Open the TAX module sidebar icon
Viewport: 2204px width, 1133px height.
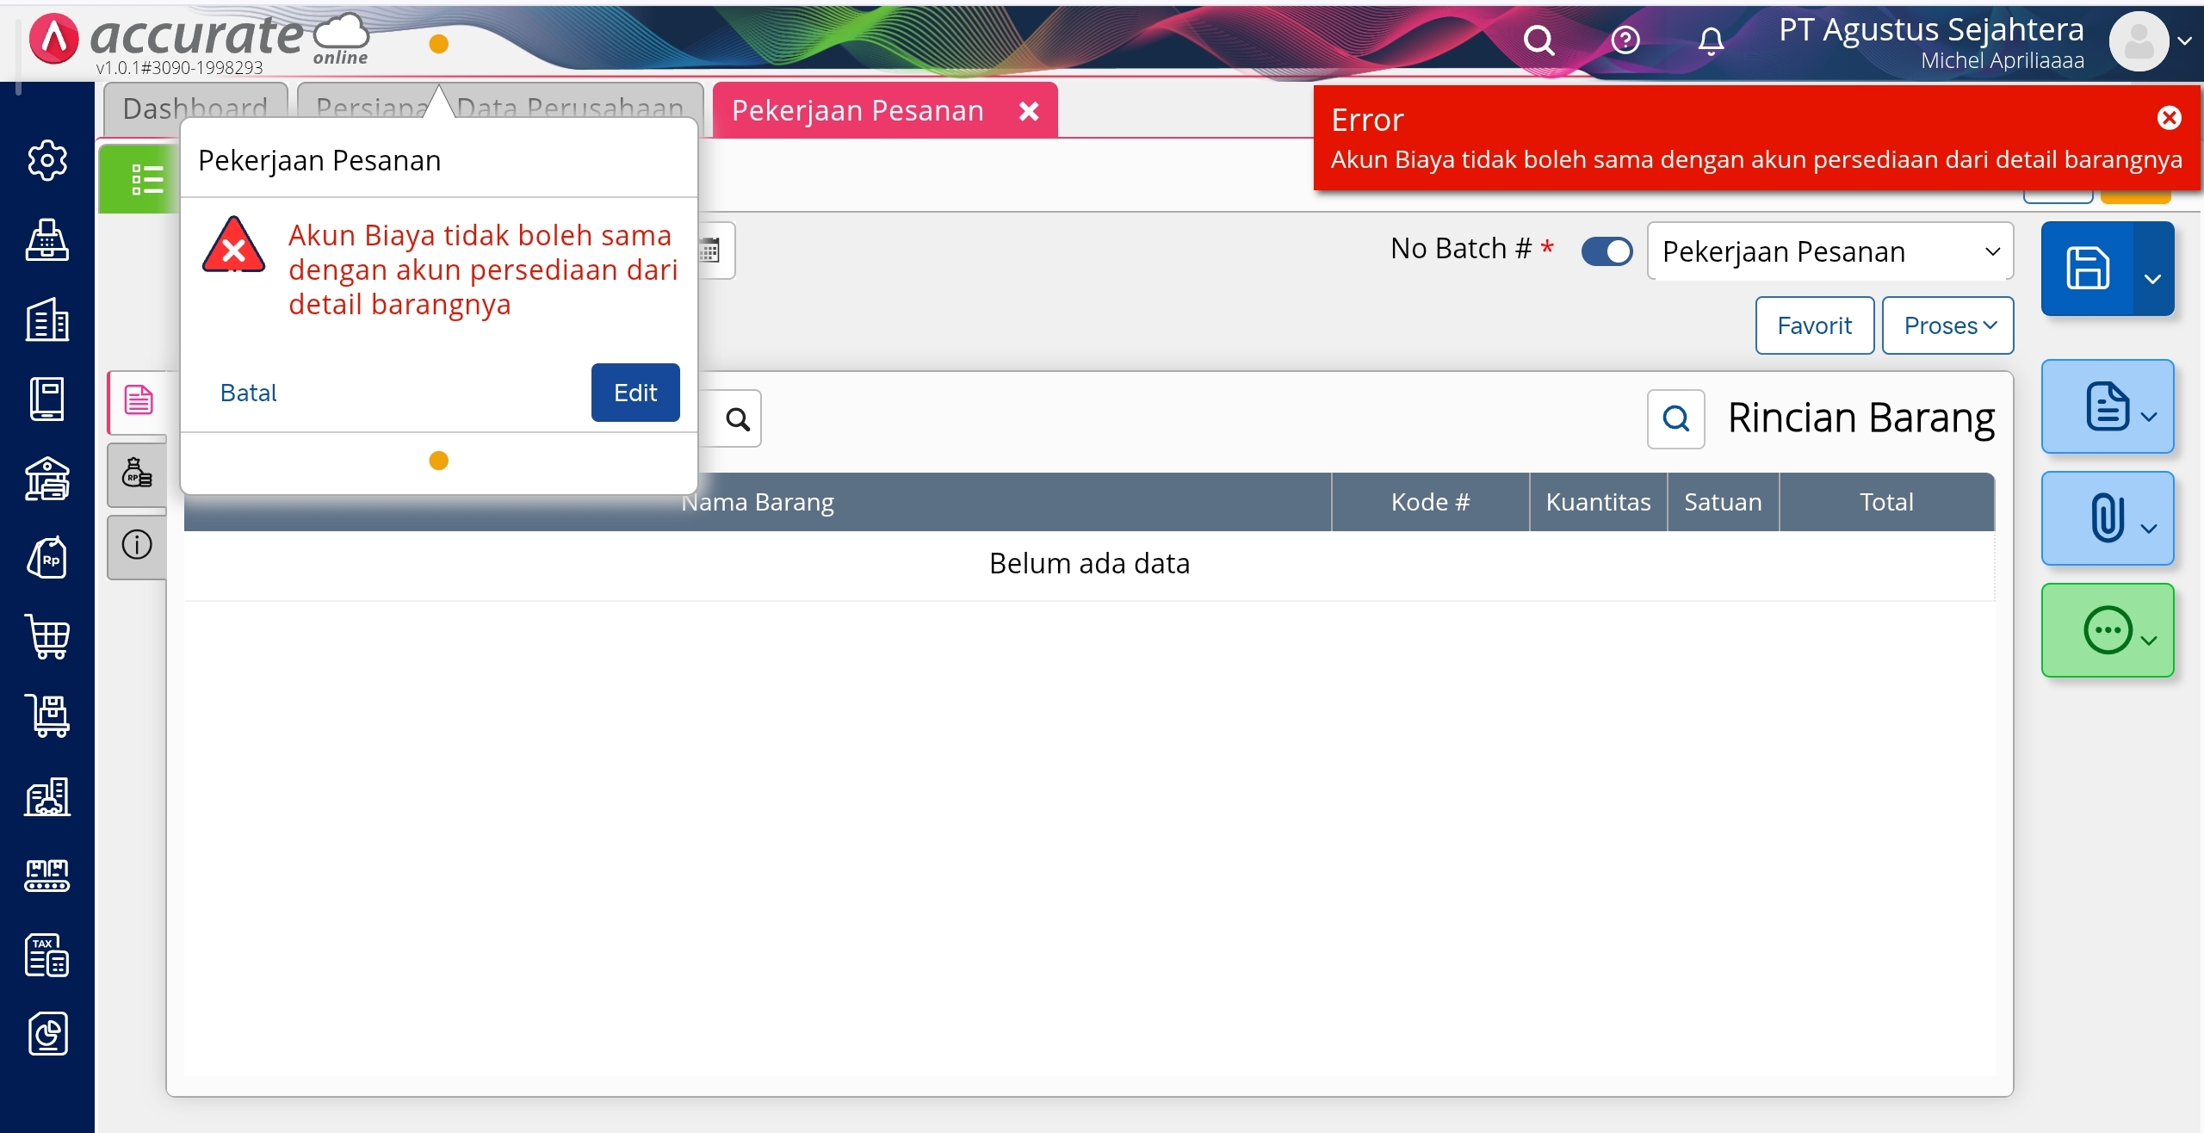(47, 955)
